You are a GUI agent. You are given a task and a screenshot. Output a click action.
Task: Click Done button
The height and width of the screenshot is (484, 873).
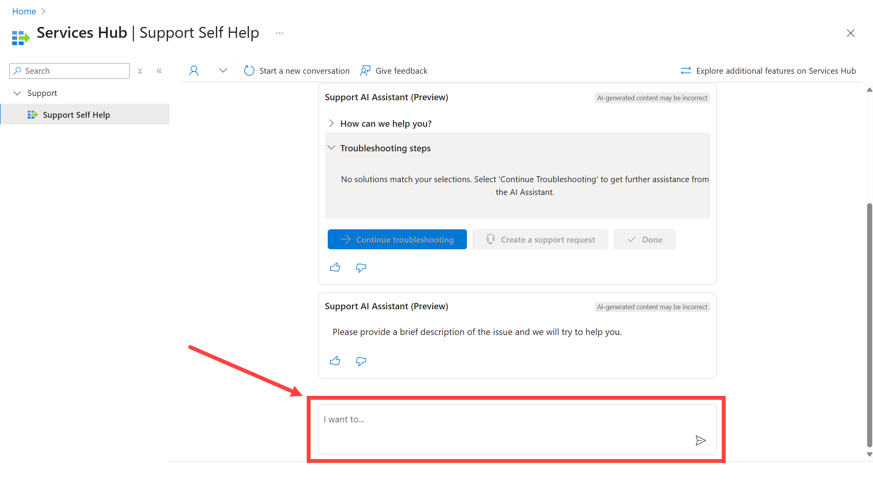point(645,239)
